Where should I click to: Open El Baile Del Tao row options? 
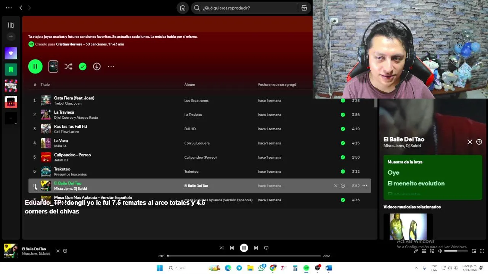[364, 186]
